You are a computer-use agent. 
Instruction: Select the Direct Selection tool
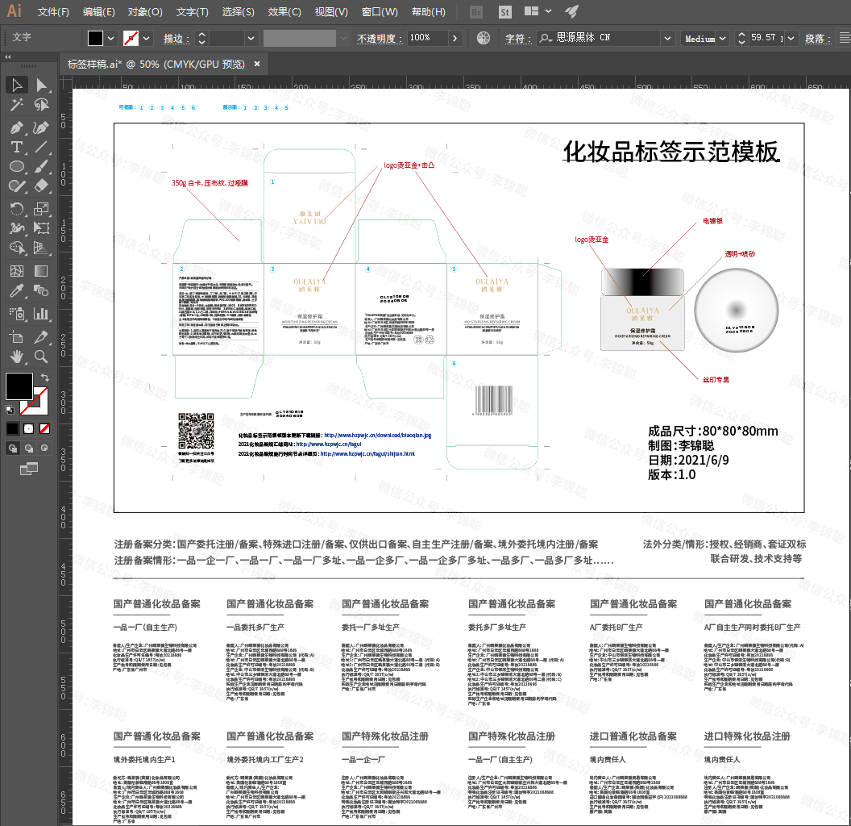(x=41, y=85)
